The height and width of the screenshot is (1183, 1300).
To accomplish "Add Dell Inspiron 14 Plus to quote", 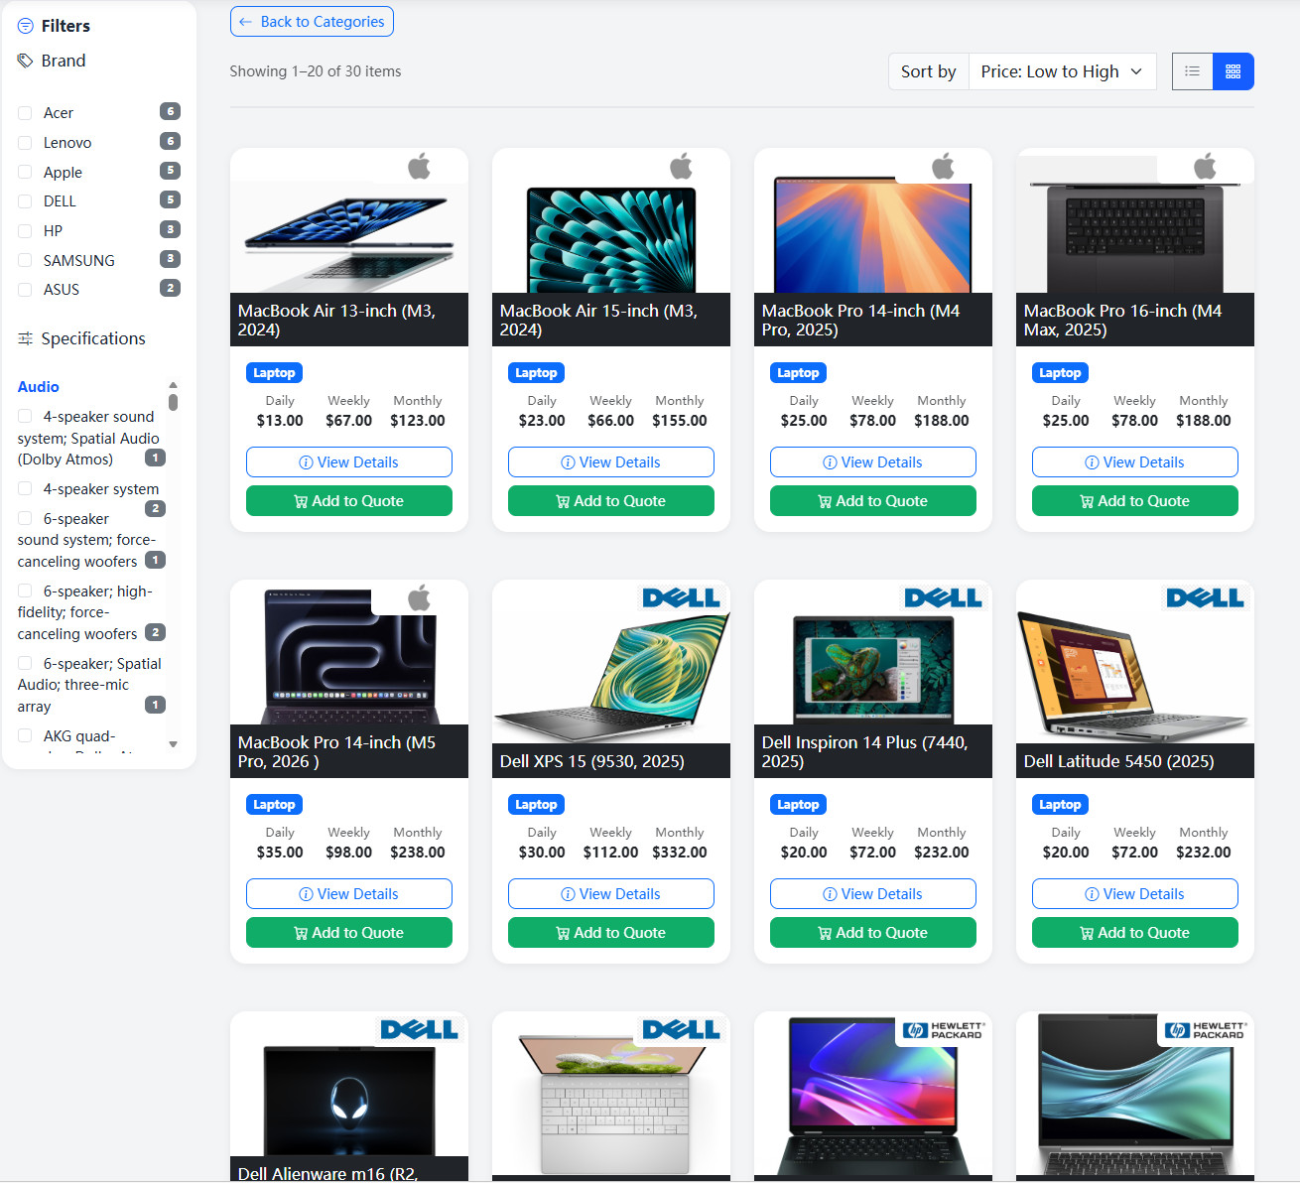I will (873, 933).
